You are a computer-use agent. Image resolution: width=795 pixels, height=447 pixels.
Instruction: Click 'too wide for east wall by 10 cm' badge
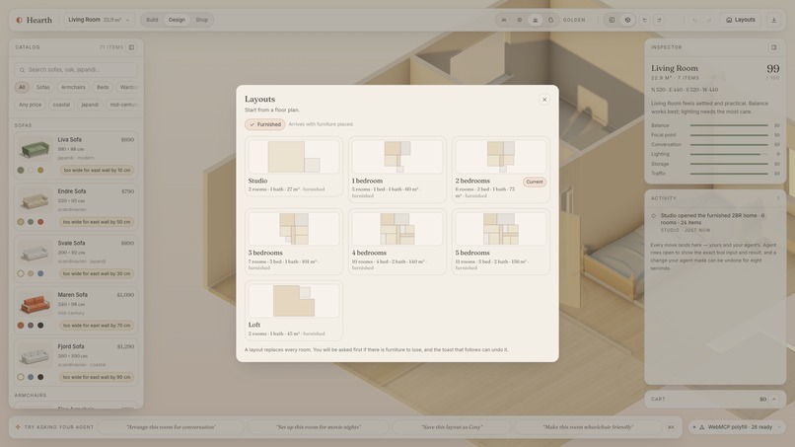[x=97, y=170]
